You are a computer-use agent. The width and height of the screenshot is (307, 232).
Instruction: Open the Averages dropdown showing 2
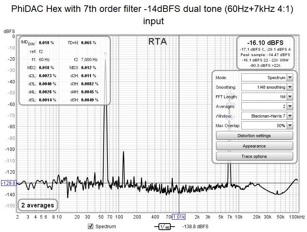tap(267, 106)
